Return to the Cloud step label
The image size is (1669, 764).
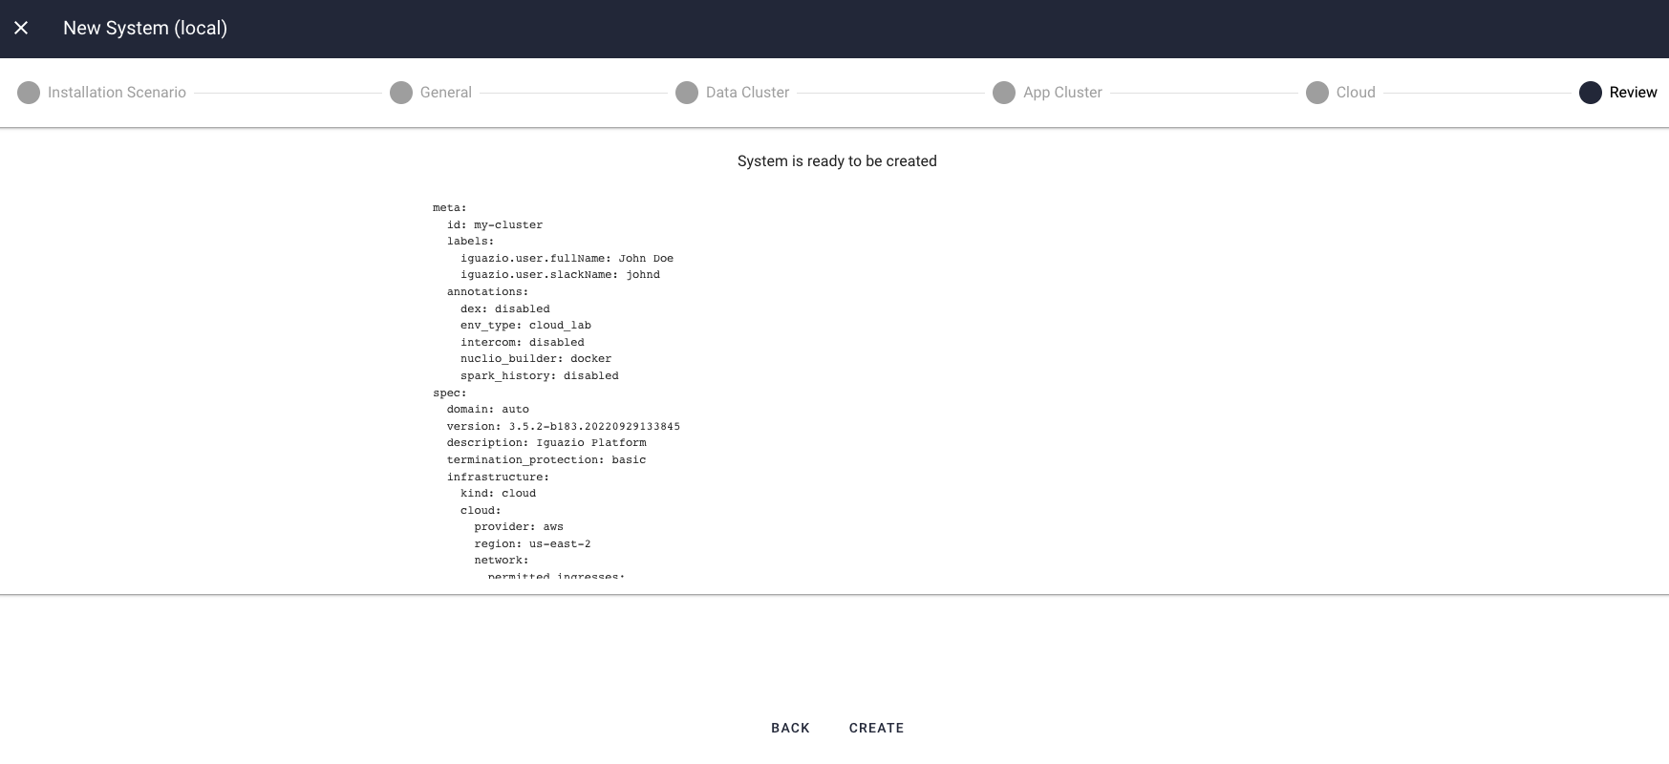click(x=1356, y=93)
